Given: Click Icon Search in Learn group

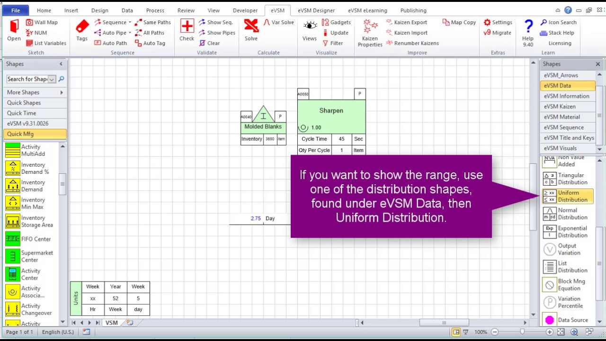Looking at the screenshot, I should [x=558, y=22].
